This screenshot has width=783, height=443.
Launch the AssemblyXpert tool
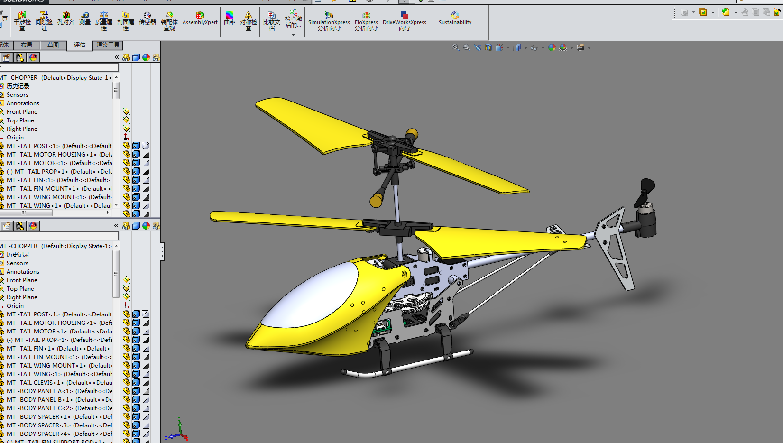pyautogui.click(x=200, y=18)
